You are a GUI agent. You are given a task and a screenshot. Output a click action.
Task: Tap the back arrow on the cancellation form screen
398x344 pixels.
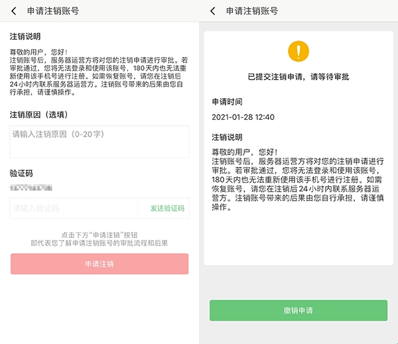click(x=14, y=11)
